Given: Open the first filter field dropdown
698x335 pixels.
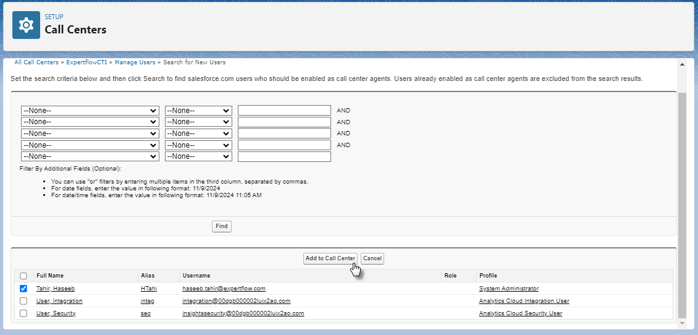Looking at the screenshot, I should tap(90, 111).
